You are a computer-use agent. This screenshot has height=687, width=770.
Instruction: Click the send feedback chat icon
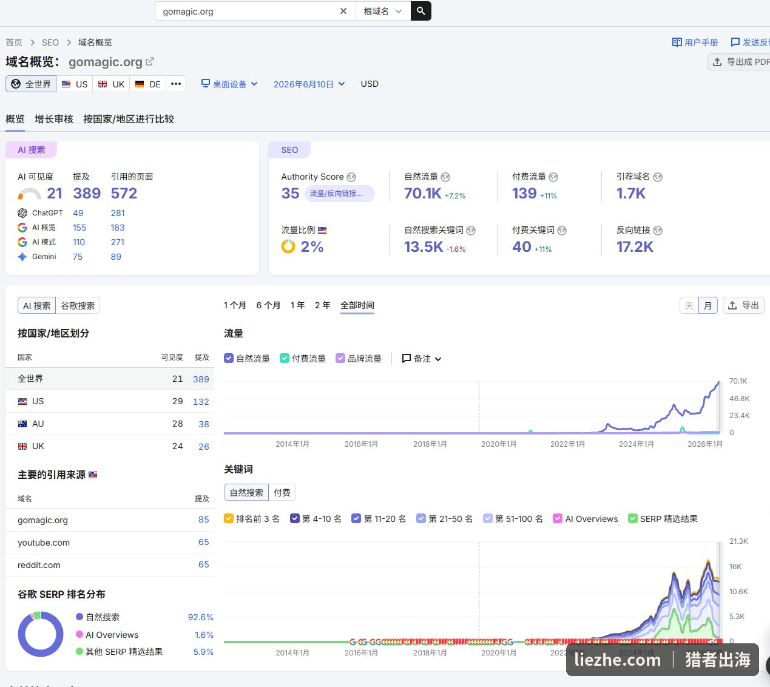pos(735,42)
